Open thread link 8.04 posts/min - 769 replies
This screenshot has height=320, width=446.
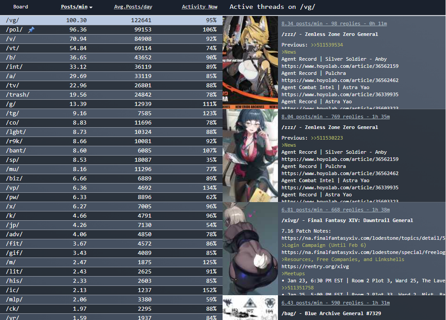pos(335,117)
